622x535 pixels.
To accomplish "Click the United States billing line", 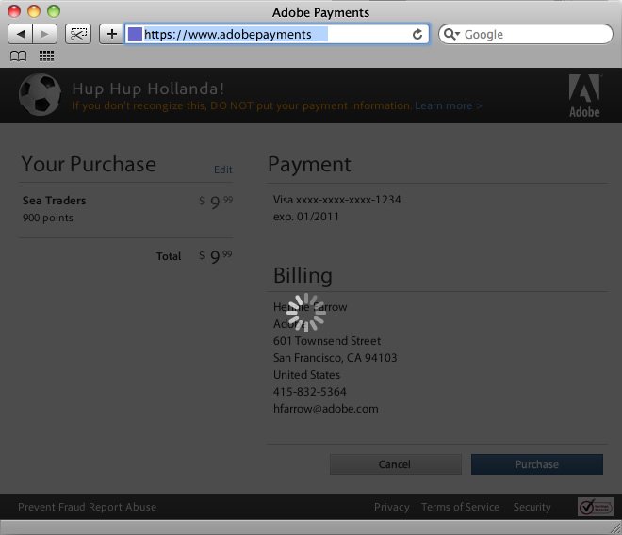I will [x=306, y=375].
